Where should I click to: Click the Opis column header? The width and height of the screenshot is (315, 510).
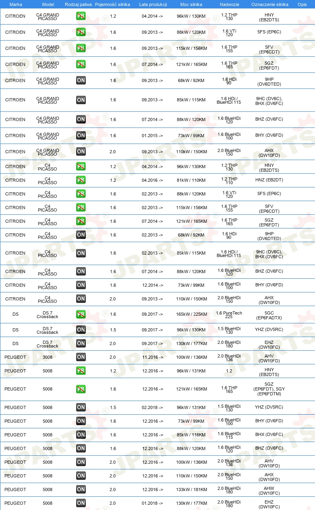[302, 4]
